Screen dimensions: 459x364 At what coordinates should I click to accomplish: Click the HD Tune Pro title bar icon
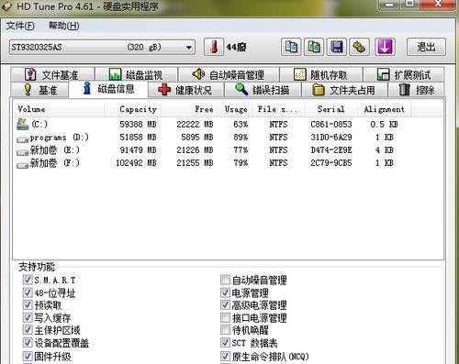pyautogui.click(x=6, y=6)
